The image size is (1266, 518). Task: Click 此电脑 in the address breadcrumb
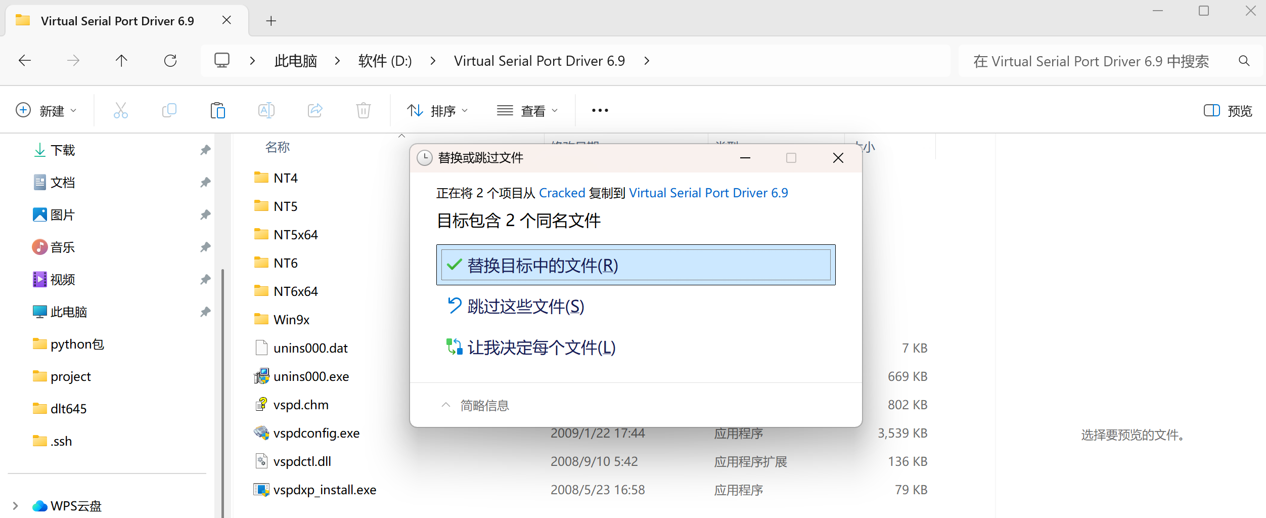pyautogui.click(x=296, y=61)
